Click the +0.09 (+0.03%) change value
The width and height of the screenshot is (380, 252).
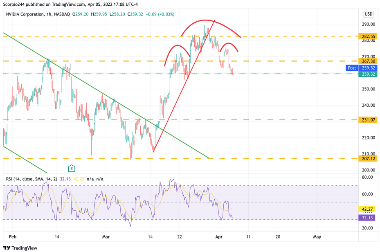pyautogui.click(x=160, y=14)
